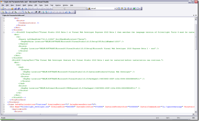
Task: Open the Edit menu
Action: click(7, 5)
